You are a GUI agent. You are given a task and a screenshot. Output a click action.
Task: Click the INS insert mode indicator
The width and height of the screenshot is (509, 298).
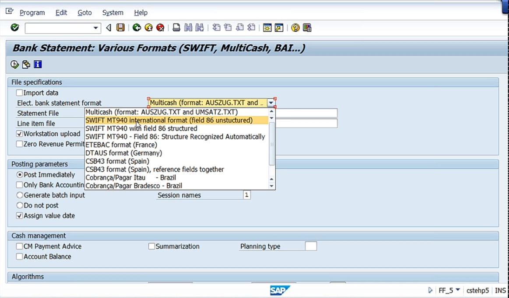pyautogui.click(x=500, y=290)
